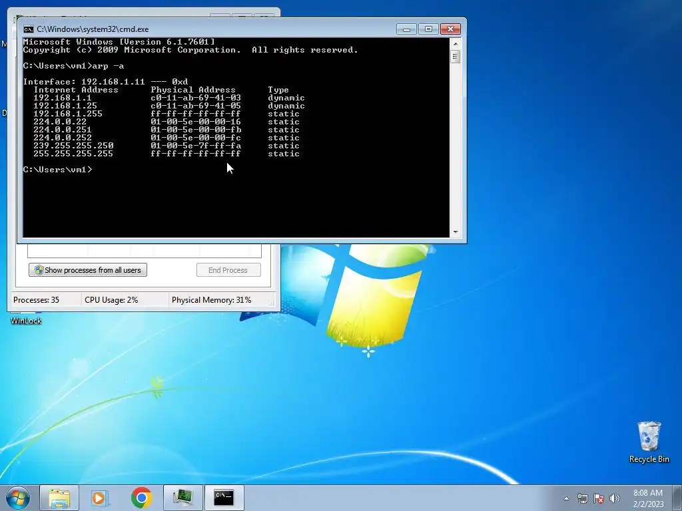
Task: Click the cmd.exe window title text
Action: point(93,29)
